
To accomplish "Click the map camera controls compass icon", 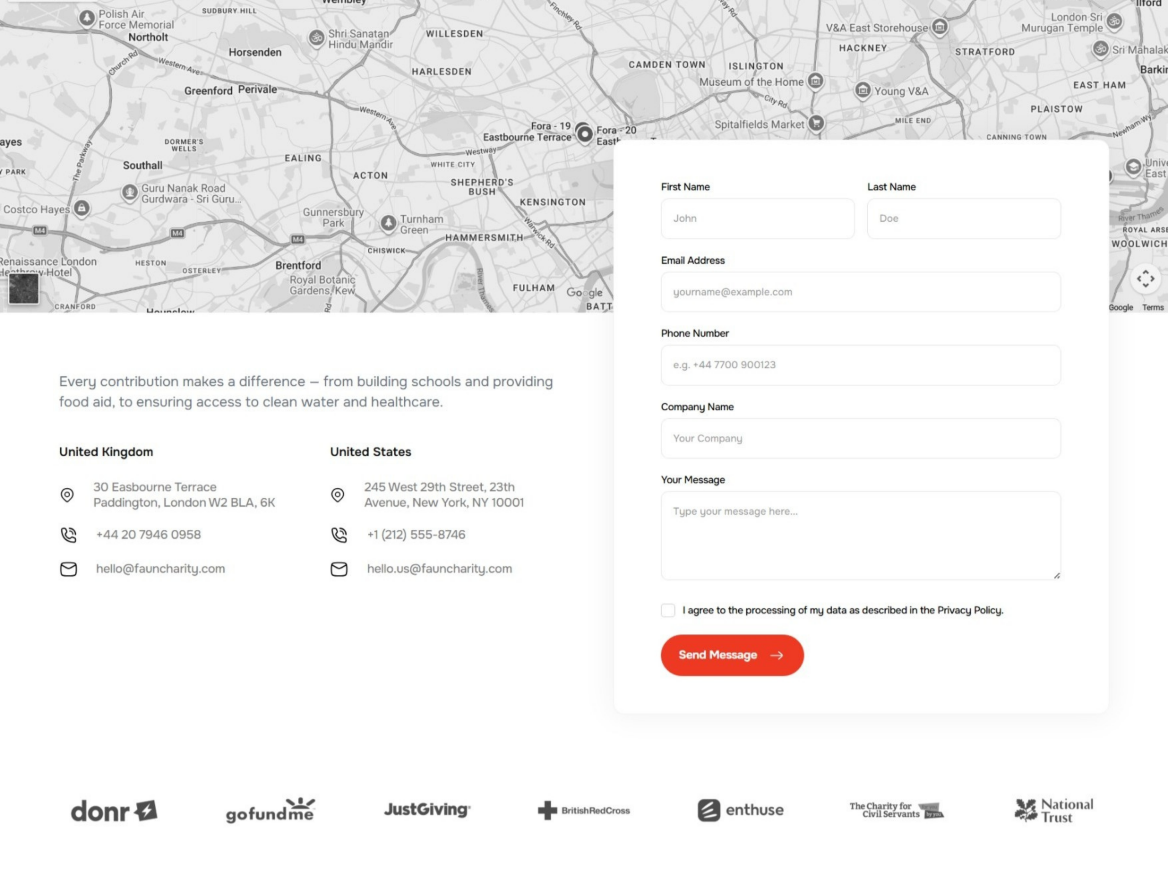I will [1145, 278].
